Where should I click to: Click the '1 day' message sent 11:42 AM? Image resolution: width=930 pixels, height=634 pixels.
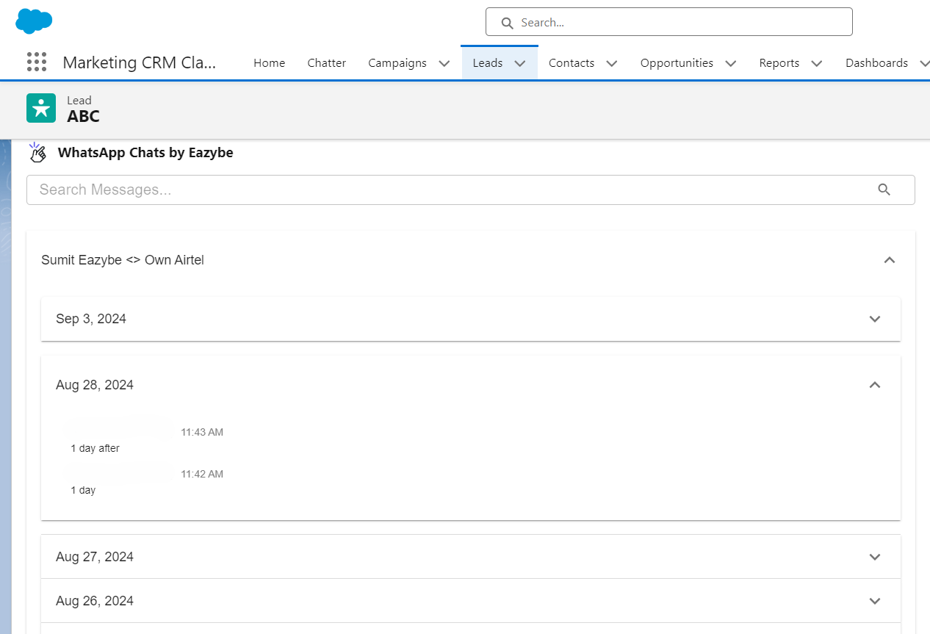point(83,490)
